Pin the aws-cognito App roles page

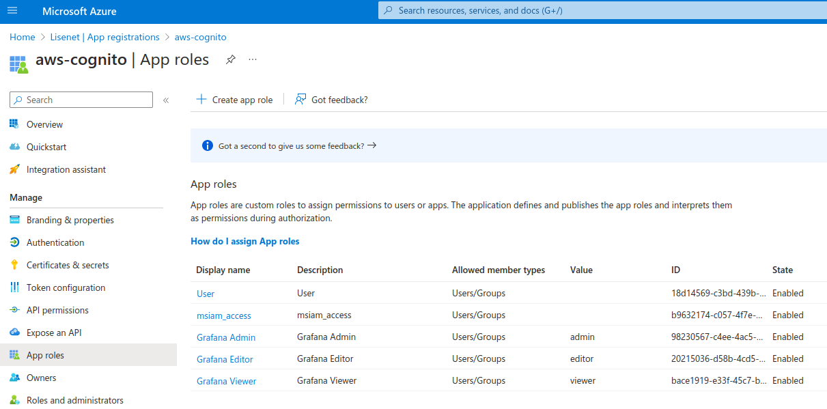click(231, 59)
